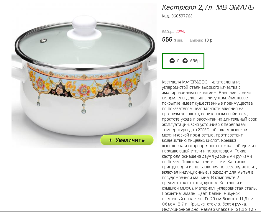261x212 pixels.
Task: Click the Выгода: 13 р. savings text
Action: pyautogui.click(x=202, y=40)
